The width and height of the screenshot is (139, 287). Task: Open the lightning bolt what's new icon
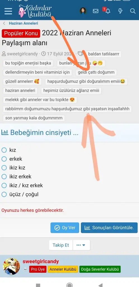point(120,11)
